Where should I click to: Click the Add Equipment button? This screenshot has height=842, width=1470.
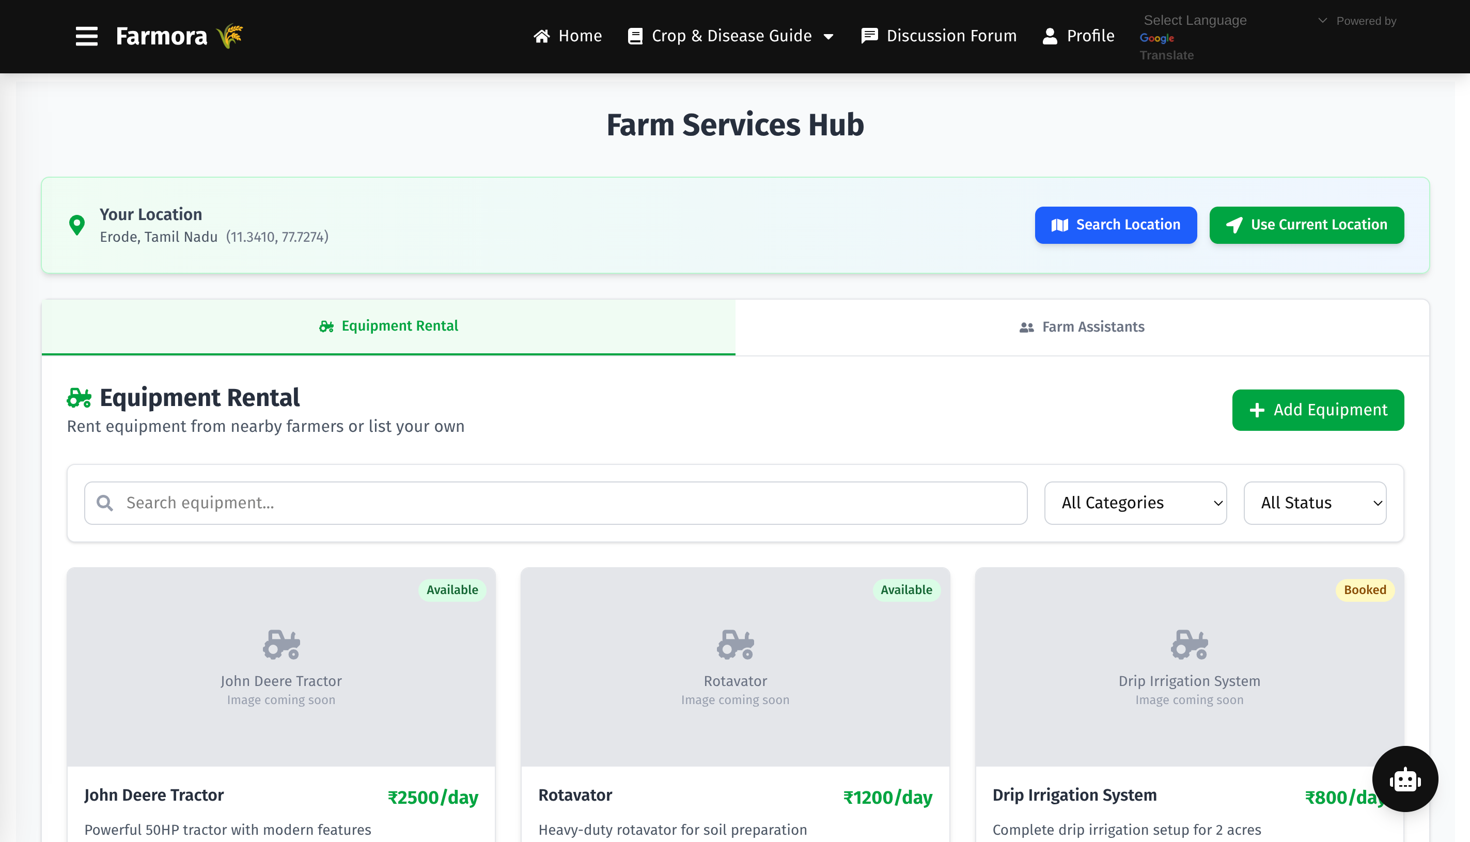pos(1318,410)
